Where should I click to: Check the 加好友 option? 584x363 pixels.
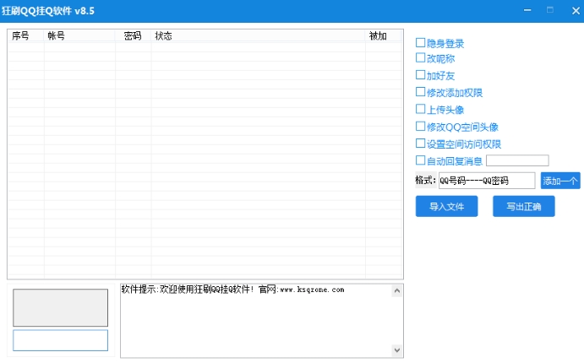click(420, 75)
